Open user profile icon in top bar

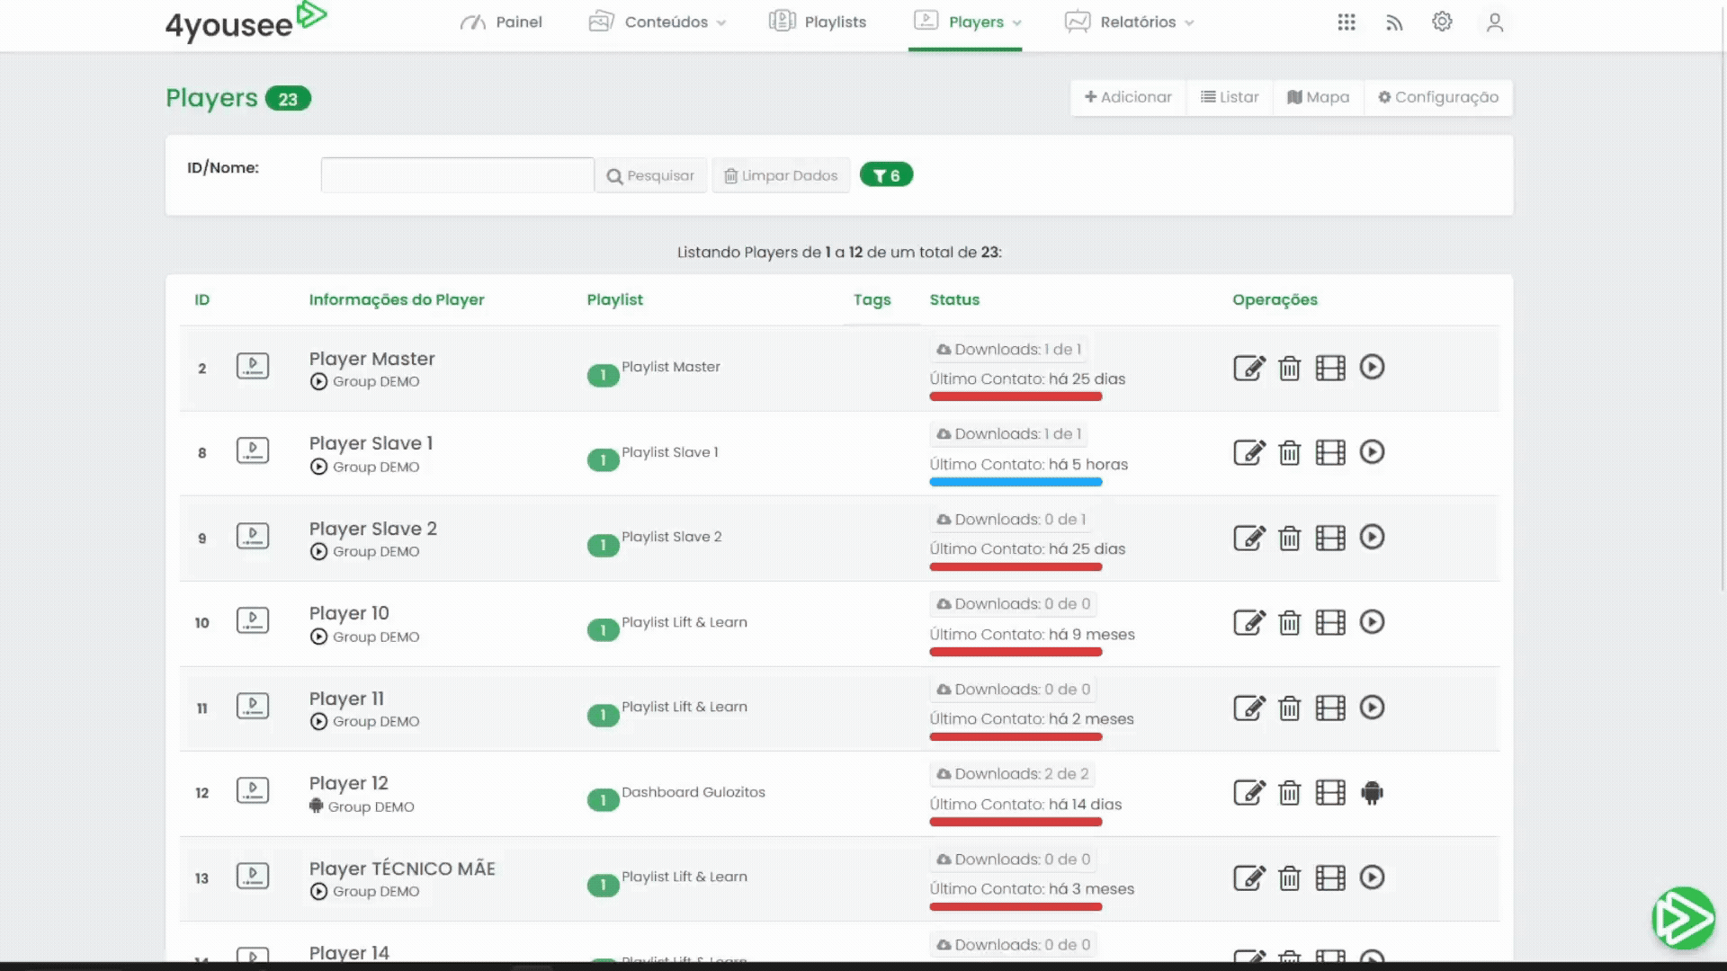pyautogui.click(x=1494, y=22)
